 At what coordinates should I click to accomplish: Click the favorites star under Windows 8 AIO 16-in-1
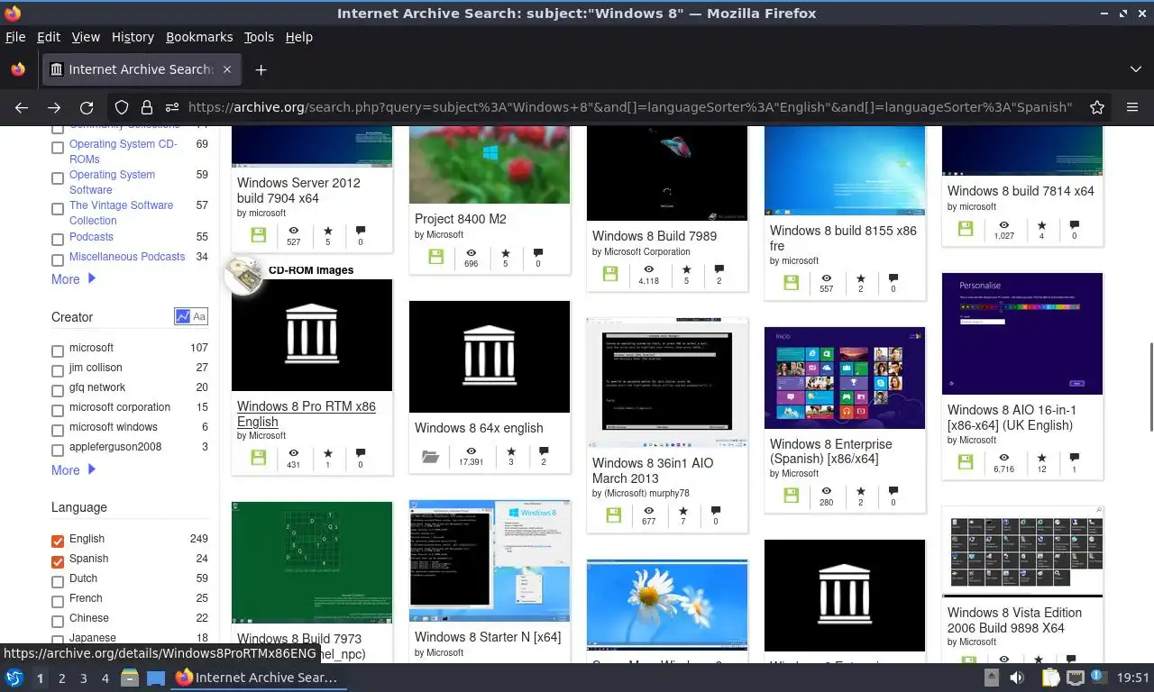(x=1042, y=457)
